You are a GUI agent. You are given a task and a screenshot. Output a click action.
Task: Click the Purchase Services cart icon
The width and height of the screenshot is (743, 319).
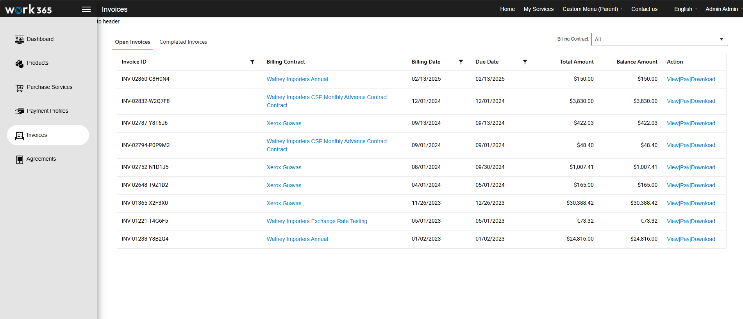click(x=19, y=88)
